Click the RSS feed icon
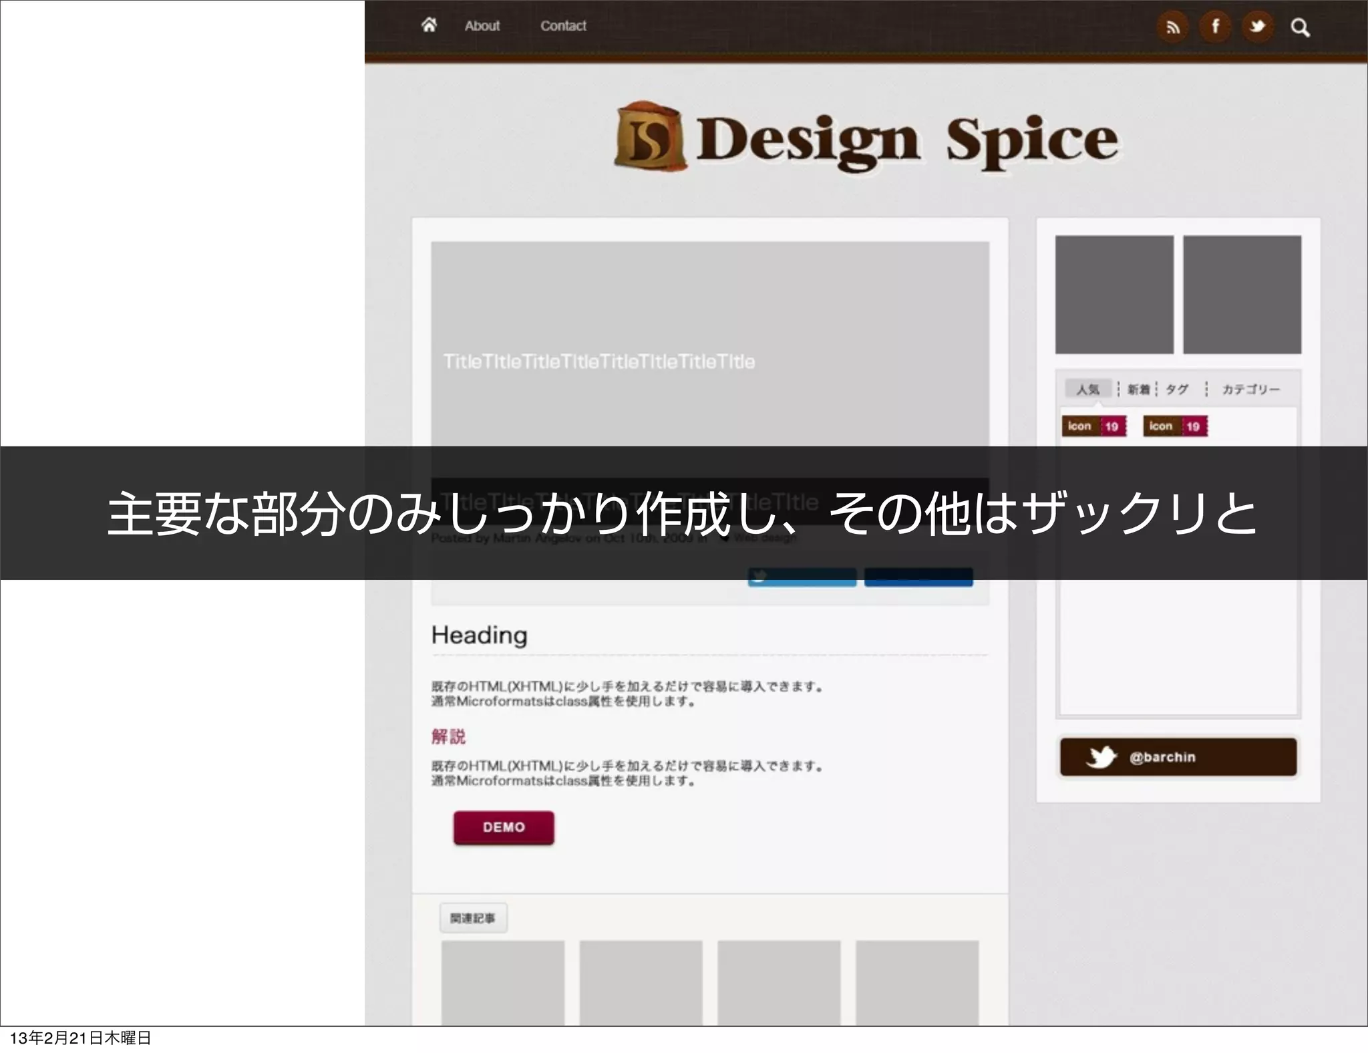 click(1173, 27)
